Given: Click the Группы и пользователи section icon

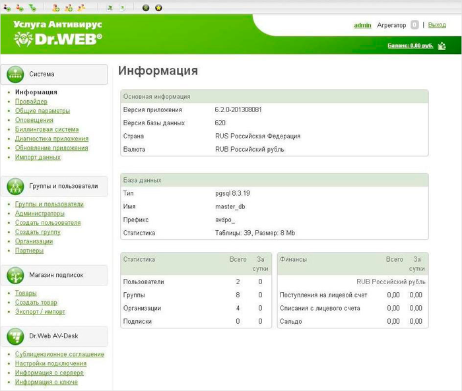Looking at the screenshot, I should [16, 187].
